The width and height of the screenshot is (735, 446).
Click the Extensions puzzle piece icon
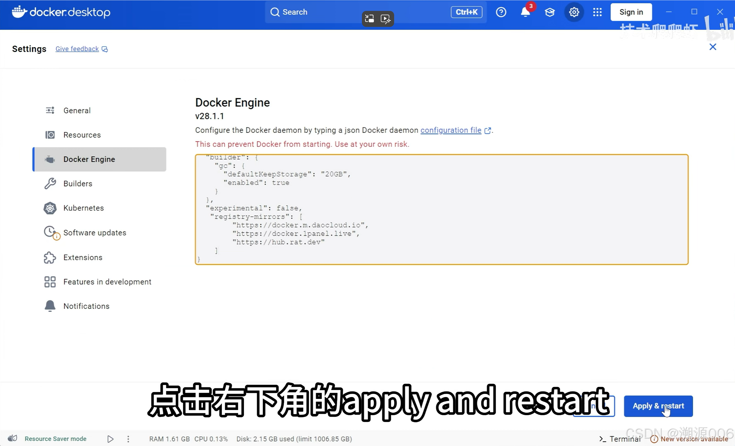50,257
